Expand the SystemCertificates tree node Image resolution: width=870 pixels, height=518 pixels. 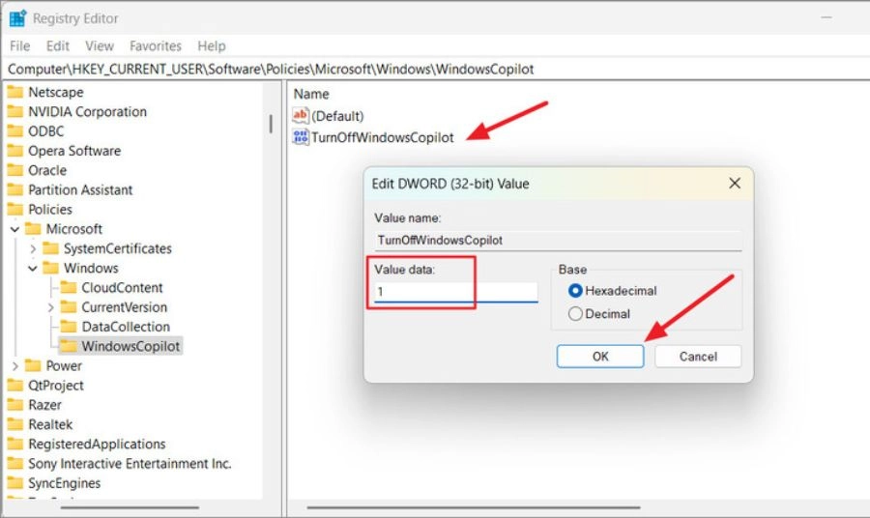coord(33,249)
